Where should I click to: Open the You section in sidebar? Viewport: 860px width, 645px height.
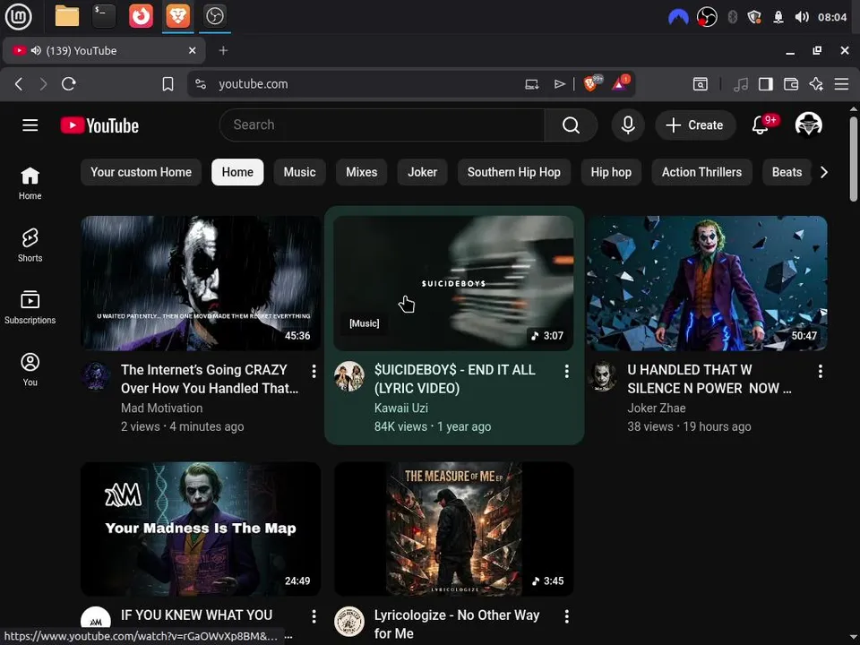(30, 370)
